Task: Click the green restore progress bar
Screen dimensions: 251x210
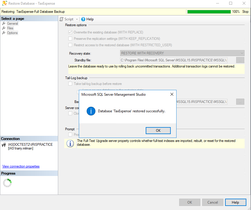Action: pos(209,12)
